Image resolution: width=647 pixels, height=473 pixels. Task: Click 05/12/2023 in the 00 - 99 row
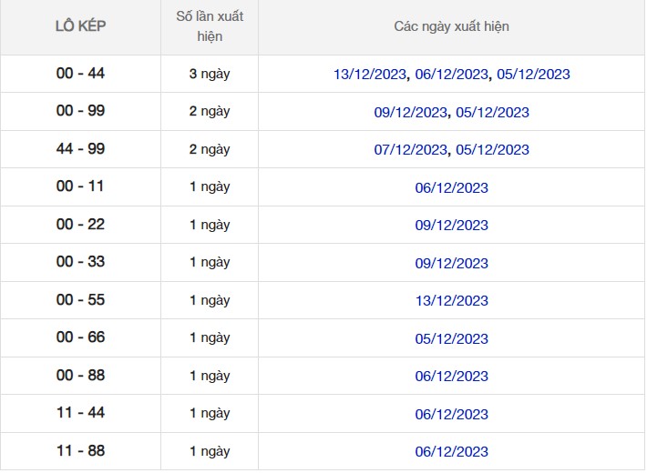492,113
